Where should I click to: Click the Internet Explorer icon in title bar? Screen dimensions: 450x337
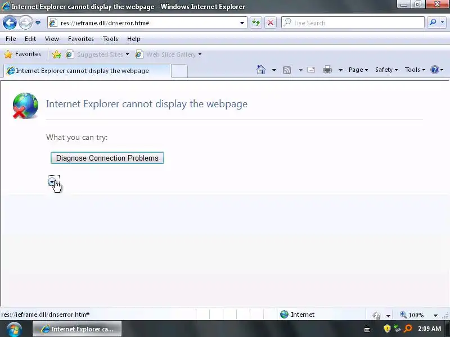pyautogui.click(x=6, y=6)
